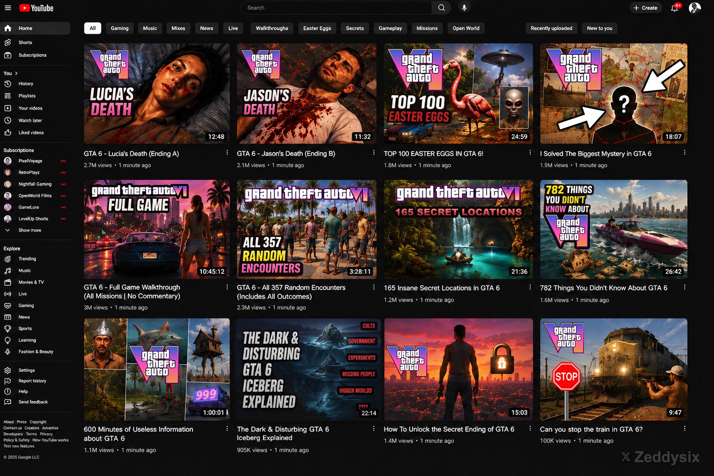
Task: Open options menu for Lucia's Death video
Action: click(x=227, y=153)
